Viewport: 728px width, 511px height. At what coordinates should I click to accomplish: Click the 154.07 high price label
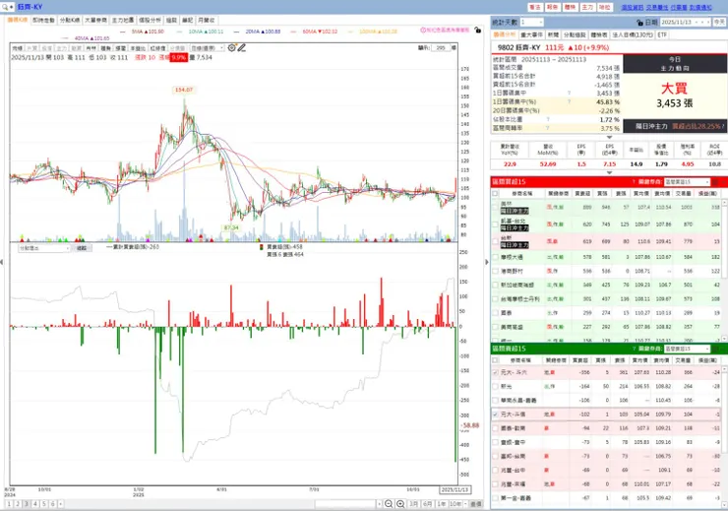184,90
